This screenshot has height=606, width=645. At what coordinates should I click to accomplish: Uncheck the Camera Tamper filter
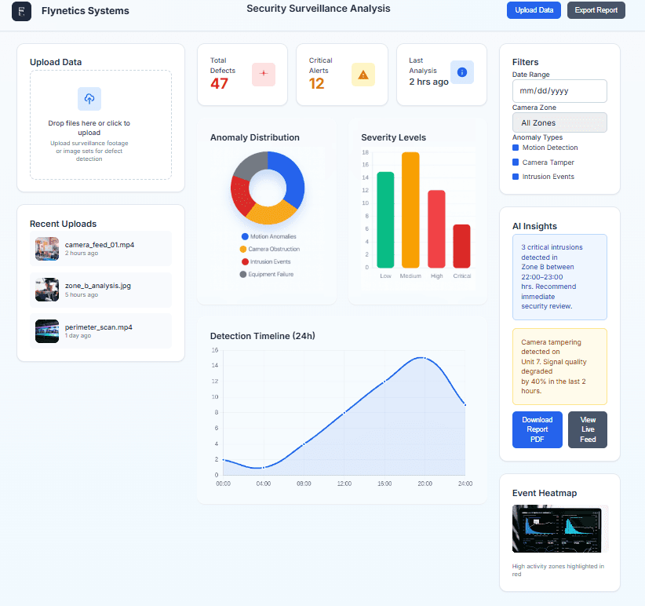coord(516,162)
